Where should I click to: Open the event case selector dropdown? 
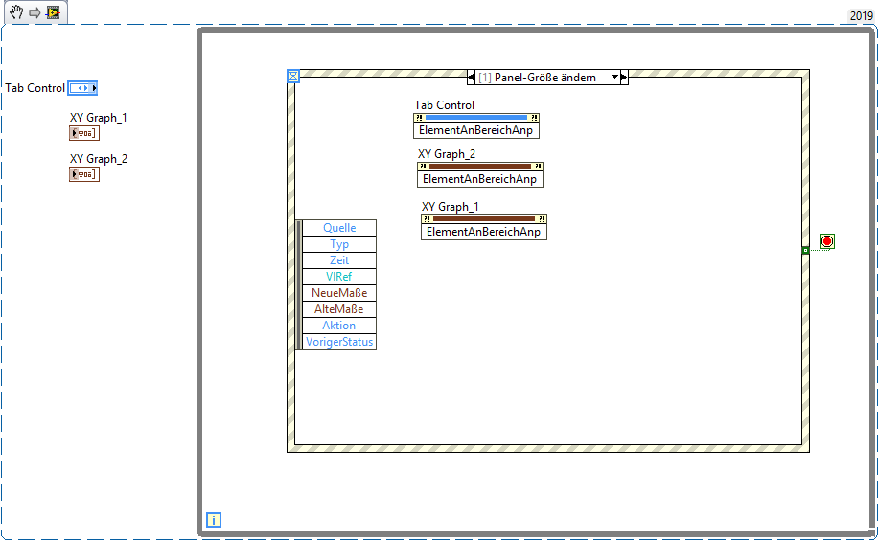615,78
